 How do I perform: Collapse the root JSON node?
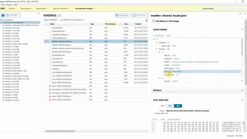point(154,39)
